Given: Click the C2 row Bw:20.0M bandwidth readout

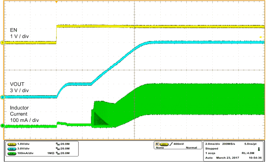Looking at the screenshot, I should pos(63,148).
